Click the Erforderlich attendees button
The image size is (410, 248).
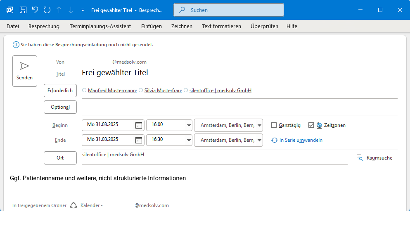pos(60,91)
